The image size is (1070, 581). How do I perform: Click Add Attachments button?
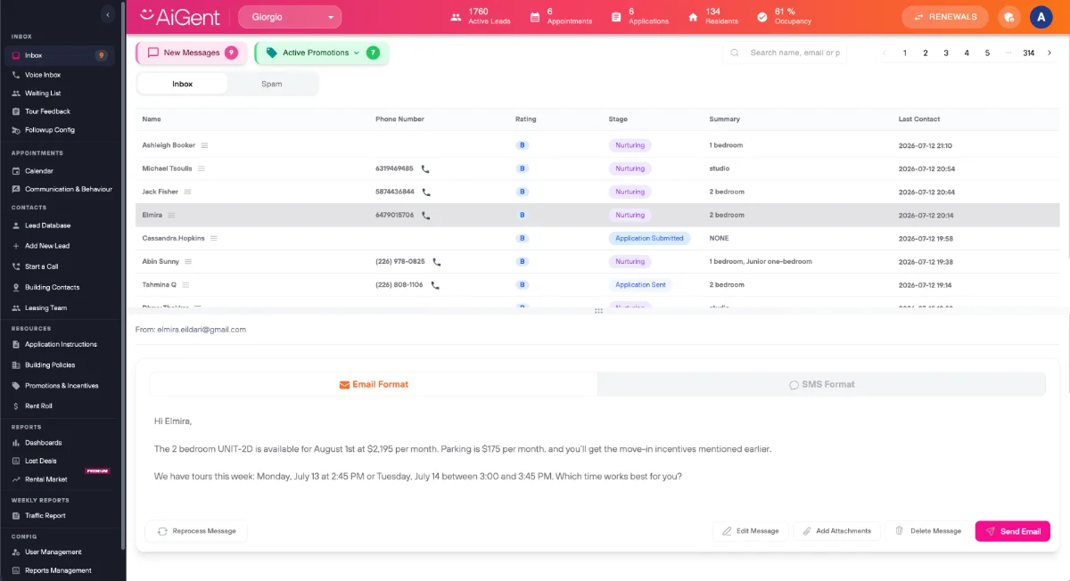(836, 531)
